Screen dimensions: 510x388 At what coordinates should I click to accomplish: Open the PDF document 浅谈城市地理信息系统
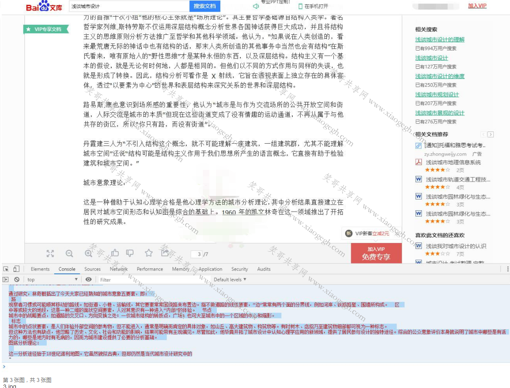[x=453, y=162]
